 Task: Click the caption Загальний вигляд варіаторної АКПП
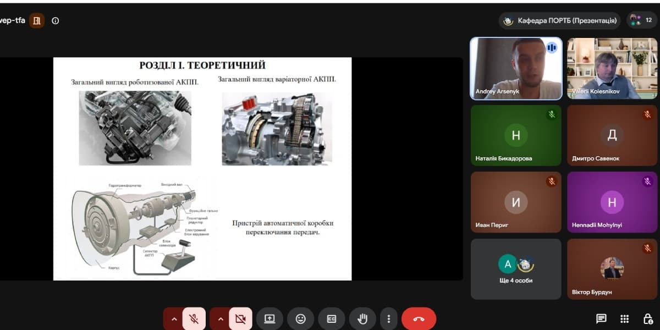277,79
